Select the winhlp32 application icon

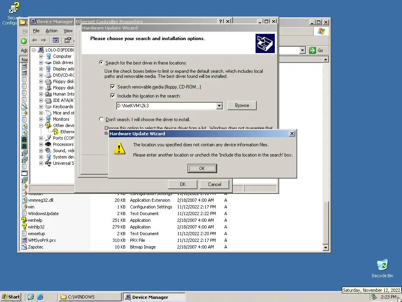tap(24, 227)
